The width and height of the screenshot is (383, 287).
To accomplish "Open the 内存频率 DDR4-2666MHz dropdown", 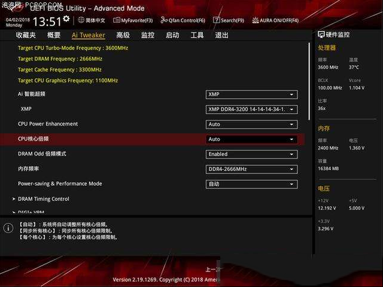I will click(x=251, y=169).
